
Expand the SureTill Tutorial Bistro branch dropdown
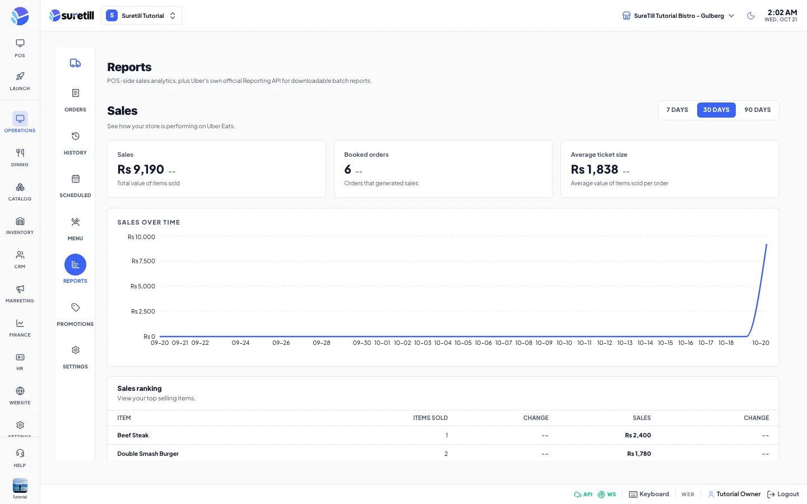pyautogui.click(x=678, y=16)
